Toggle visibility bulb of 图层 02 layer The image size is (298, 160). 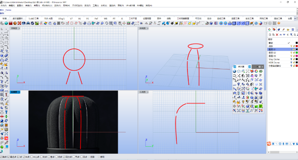tap(291, 53)
